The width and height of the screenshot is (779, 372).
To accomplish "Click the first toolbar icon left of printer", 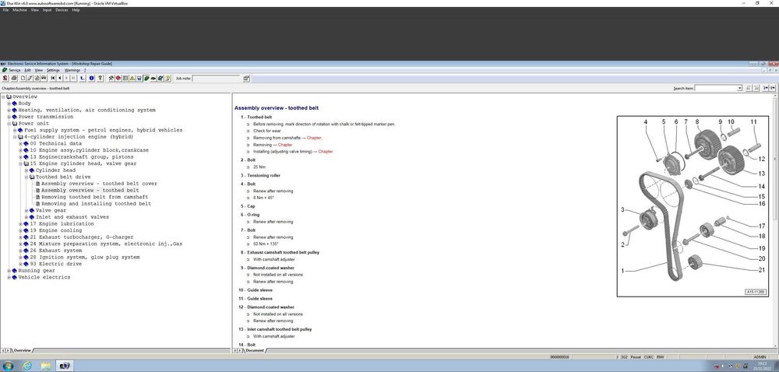I will click(x=5, y=79).
